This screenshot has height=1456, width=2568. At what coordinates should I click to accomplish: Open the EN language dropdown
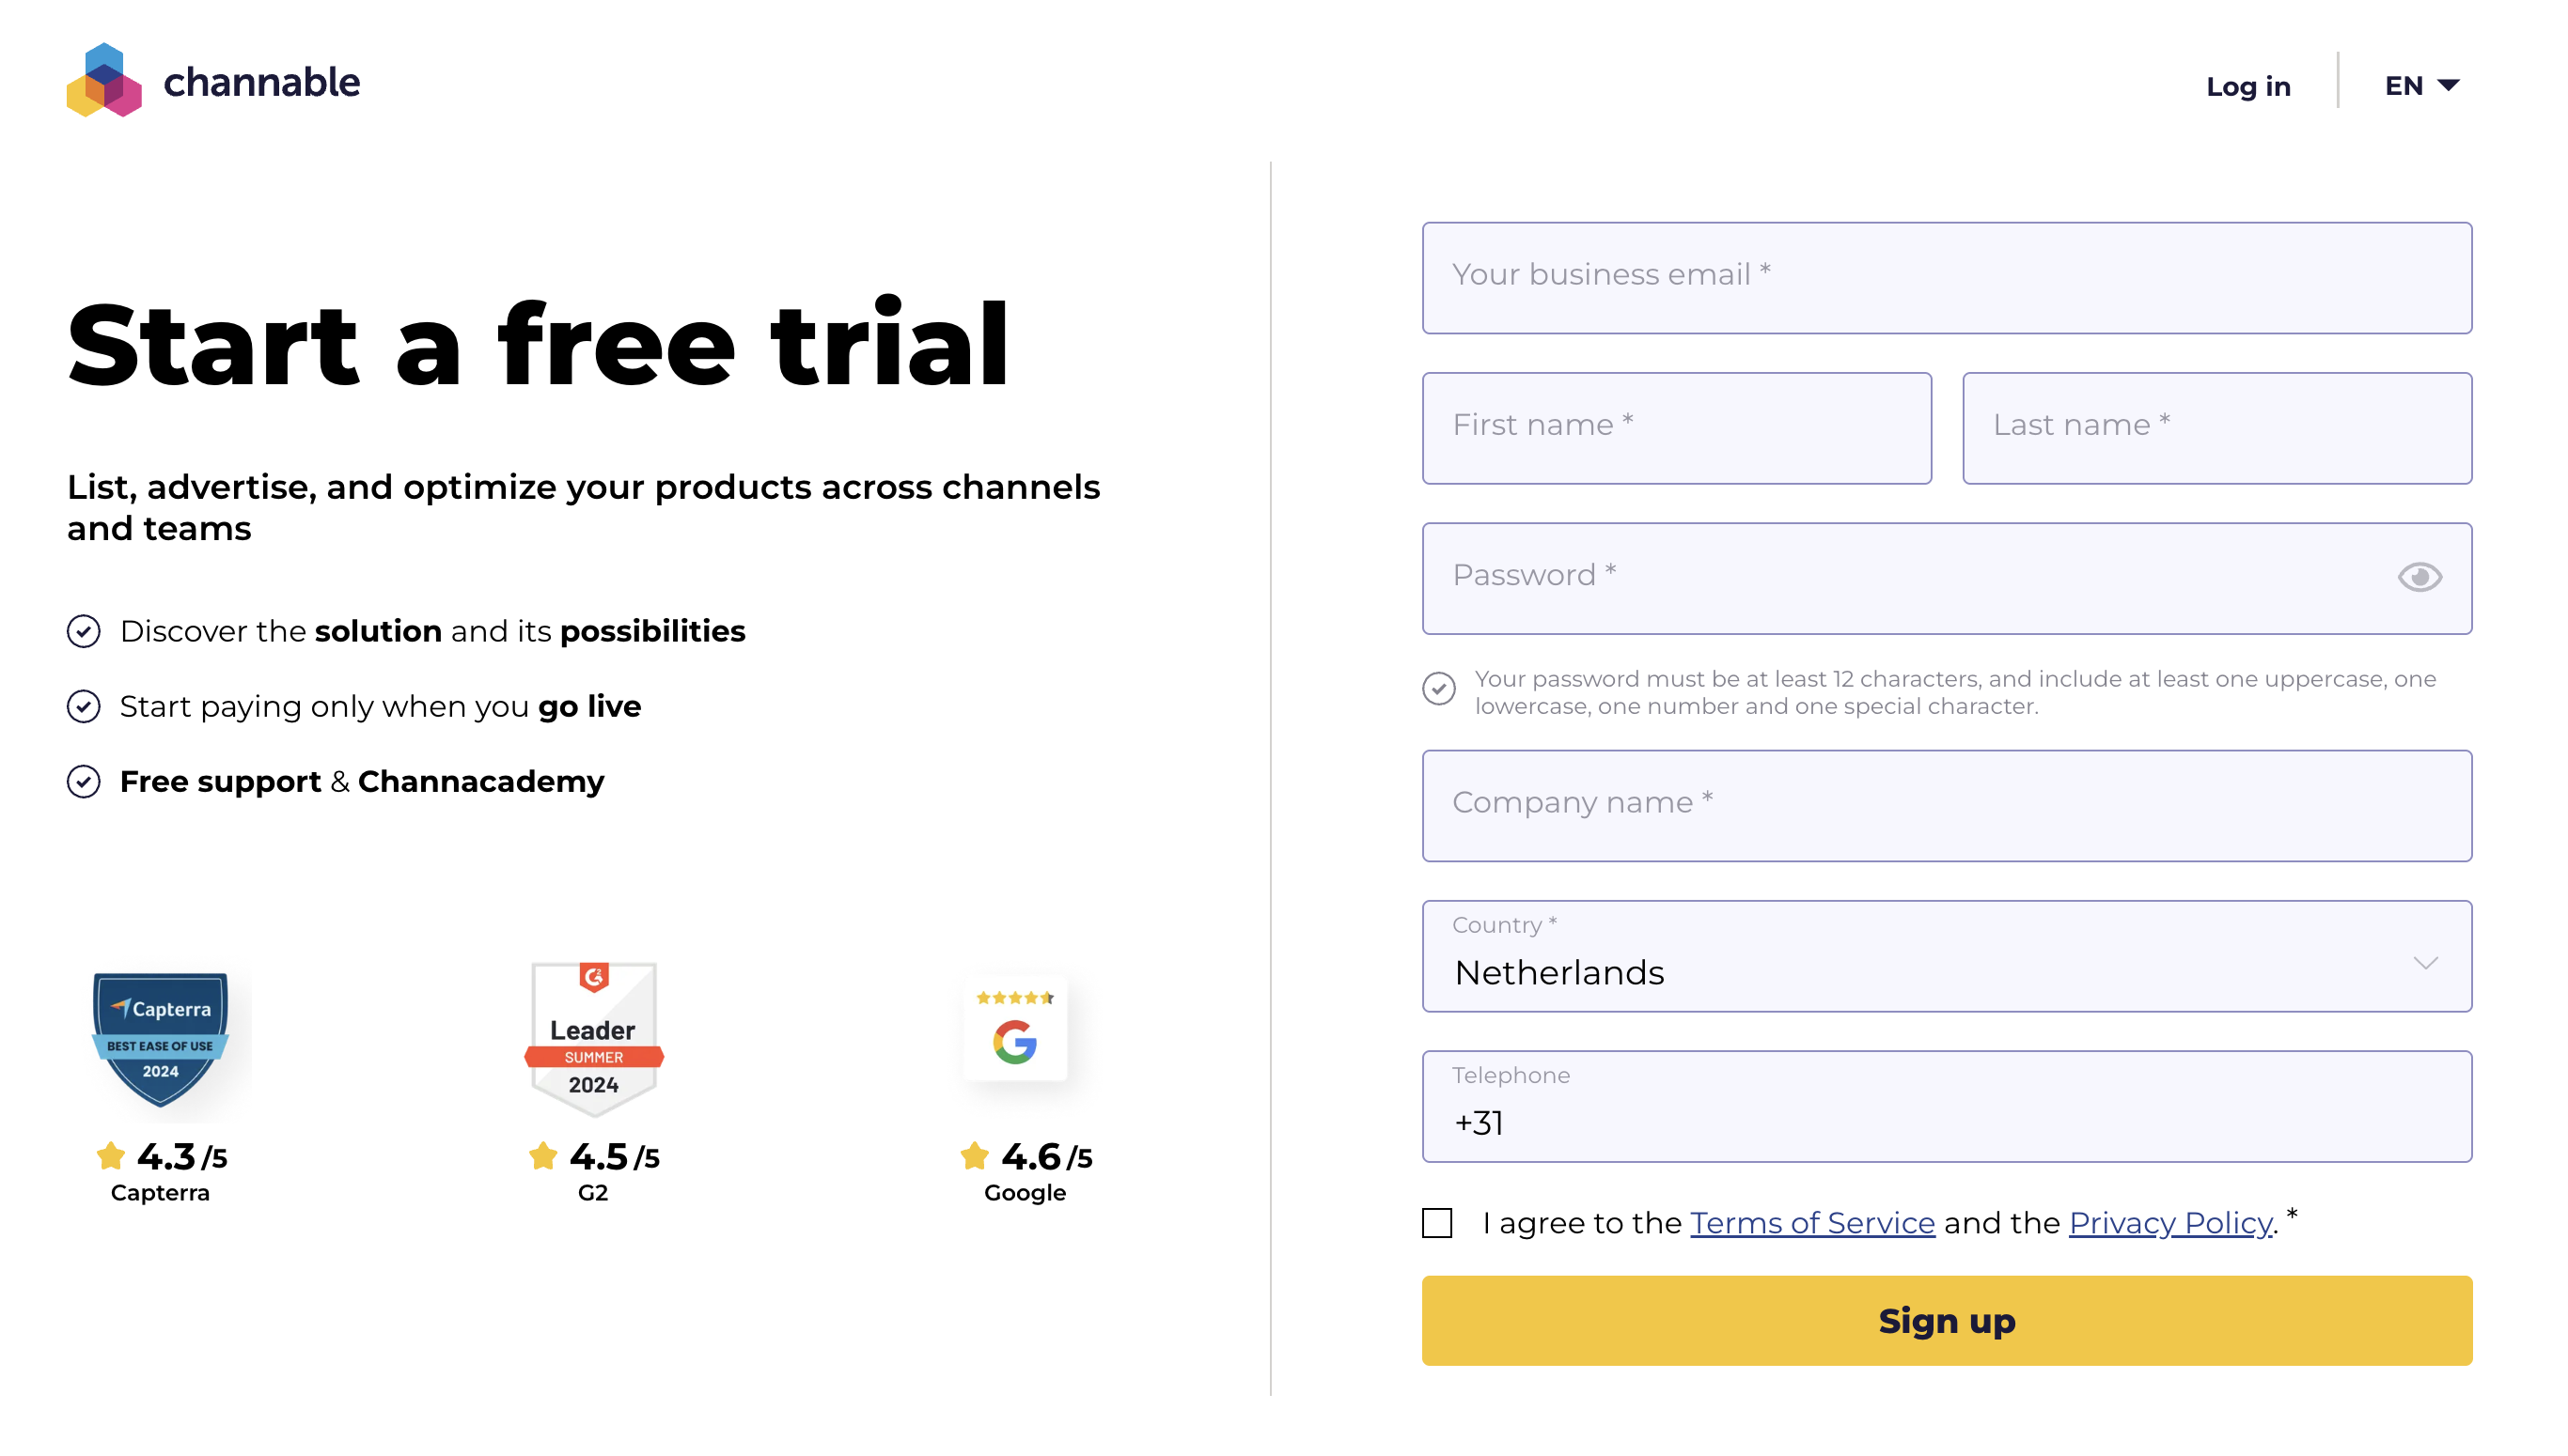click(x=2421, y=86)
